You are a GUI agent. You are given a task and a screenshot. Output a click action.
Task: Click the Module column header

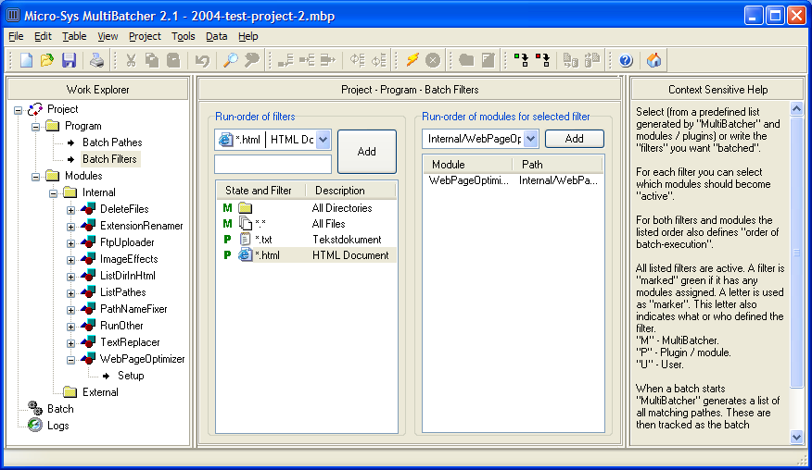[468, 165]
